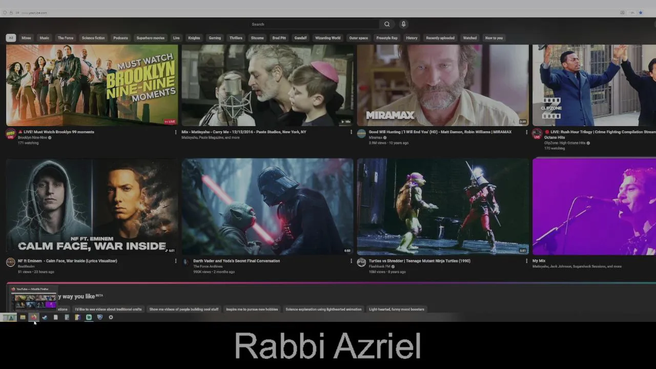Image resolution: width=656 pixels, height=369 pixels.
Task: Open the Matisyahu Carry Me mix thumbnail
Action: pos(268,85)
